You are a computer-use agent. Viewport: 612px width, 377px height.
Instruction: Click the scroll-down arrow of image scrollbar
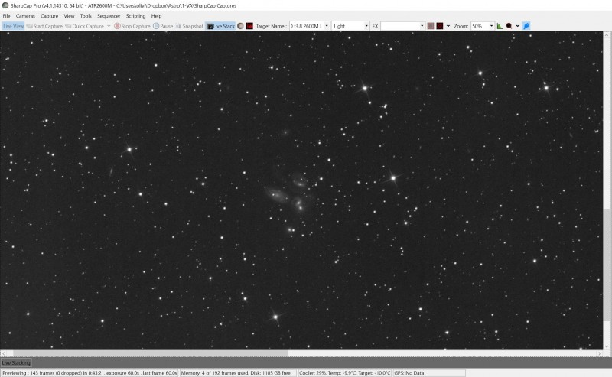607,346
